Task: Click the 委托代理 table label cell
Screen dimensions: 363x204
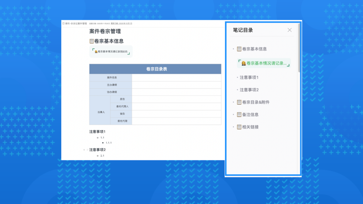Action: 121,121
